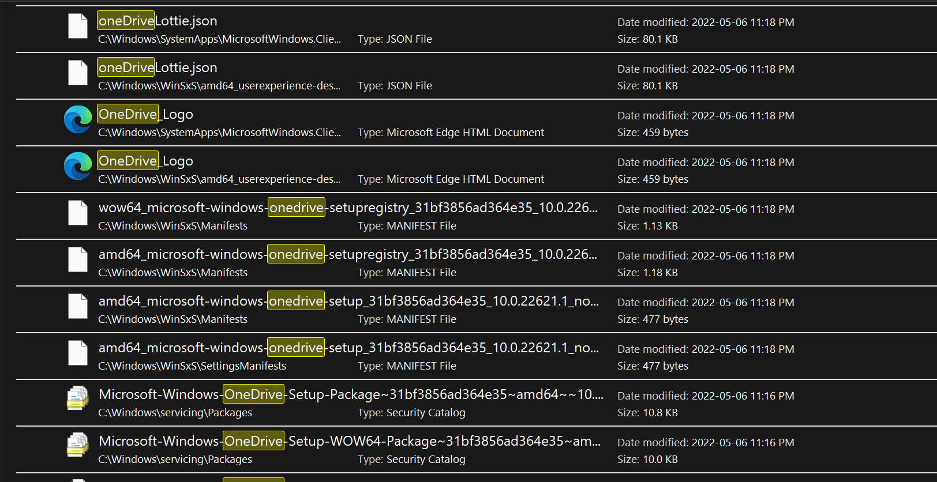937x482 pixels.
Task: Click catalog icon of OneDrive-Setup-Package~31bf row
Action: [78, 398]
